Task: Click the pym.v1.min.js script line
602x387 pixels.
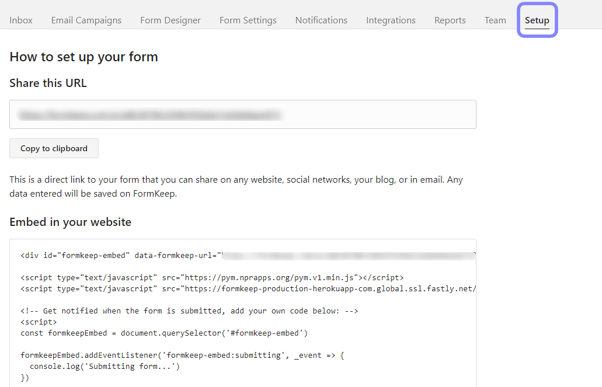Action: point(213,278)
